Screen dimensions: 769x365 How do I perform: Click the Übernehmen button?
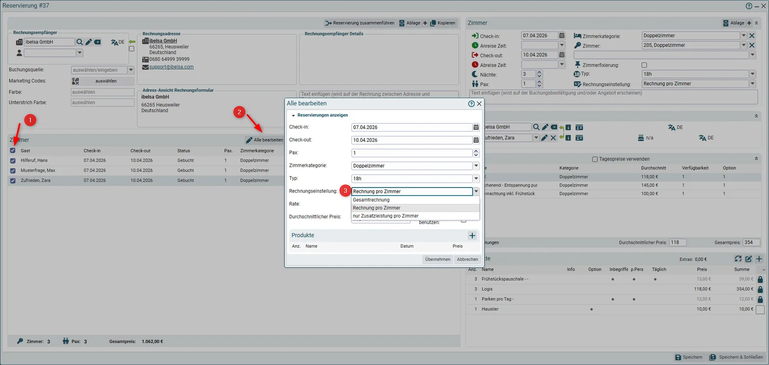click(x=437, y=260)
